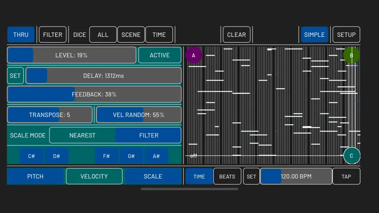
Task: Click DICE randomize ALL button
Action: 103,34
